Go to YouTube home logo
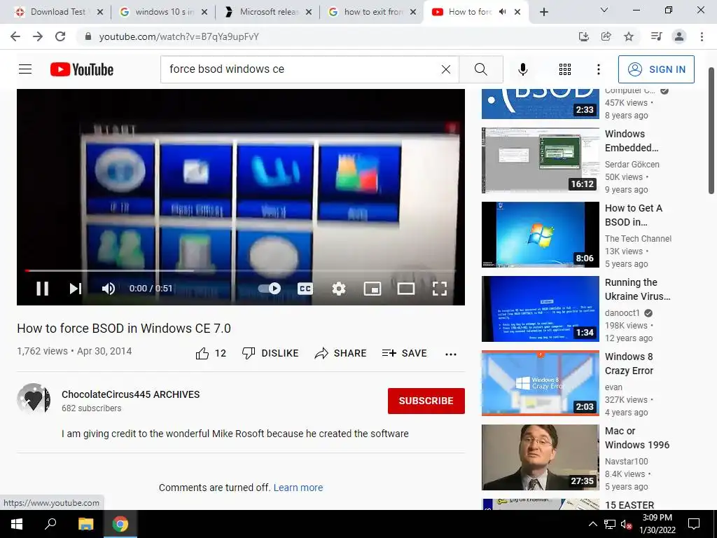 tap(82, 69)
